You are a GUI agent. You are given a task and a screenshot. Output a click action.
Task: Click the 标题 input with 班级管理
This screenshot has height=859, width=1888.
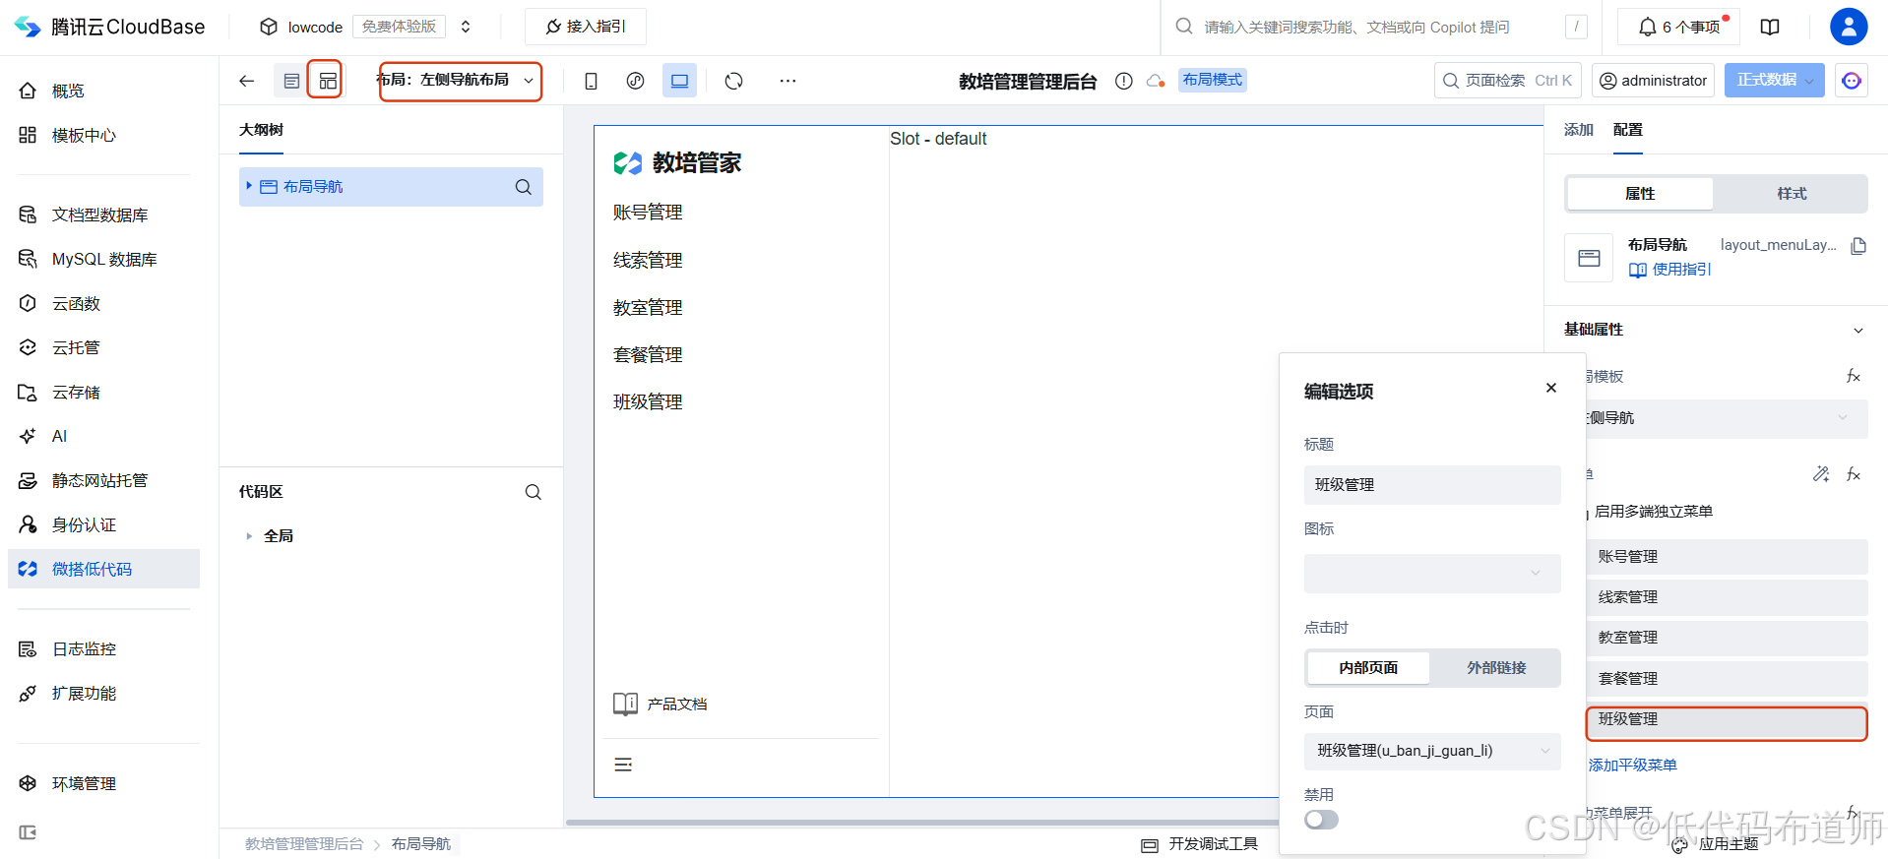click(x=1432, y=485)
